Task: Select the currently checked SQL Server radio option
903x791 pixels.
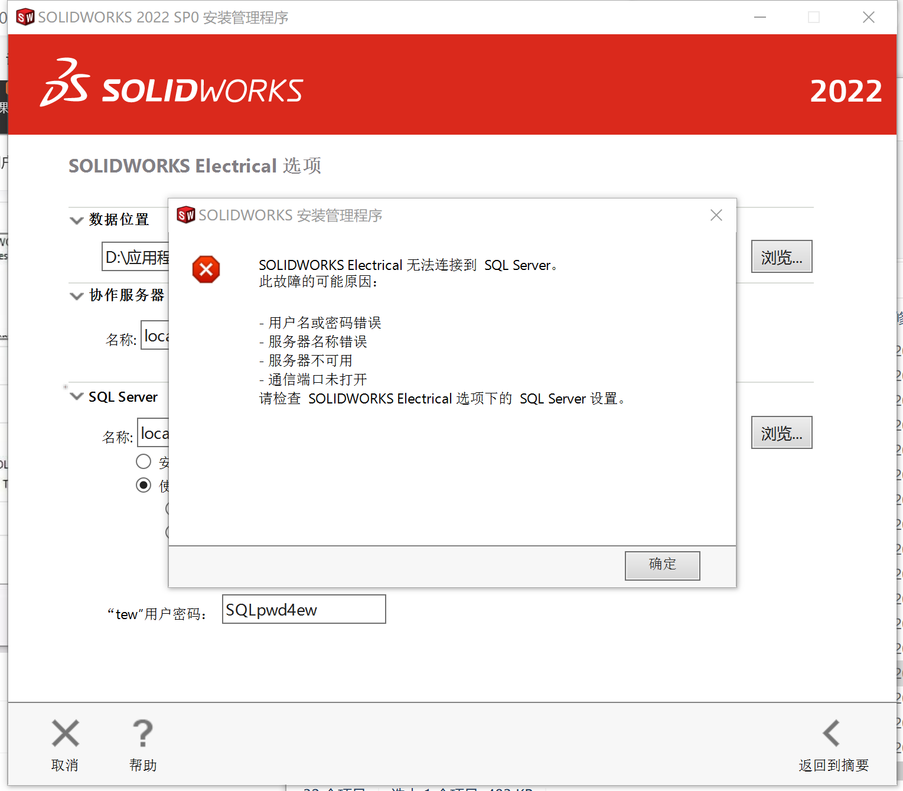Action: pos(144,485)
